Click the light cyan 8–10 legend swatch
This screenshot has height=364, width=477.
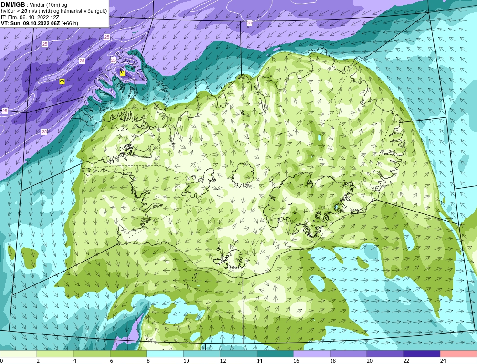[x=165, y=354]
